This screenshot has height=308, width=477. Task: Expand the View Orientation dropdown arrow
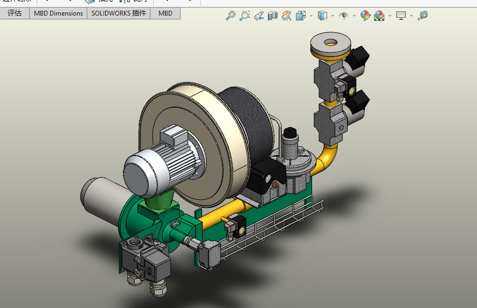(312, 16)
